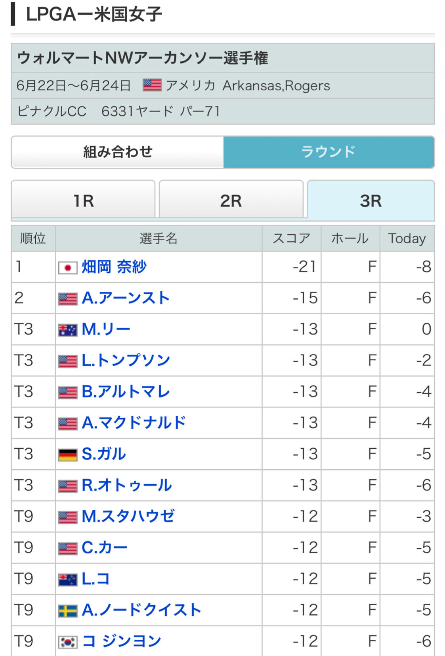Click the New Zealand flag beside L.コ
The width and height of the screenshot is (445, 656).
(68, 580)
